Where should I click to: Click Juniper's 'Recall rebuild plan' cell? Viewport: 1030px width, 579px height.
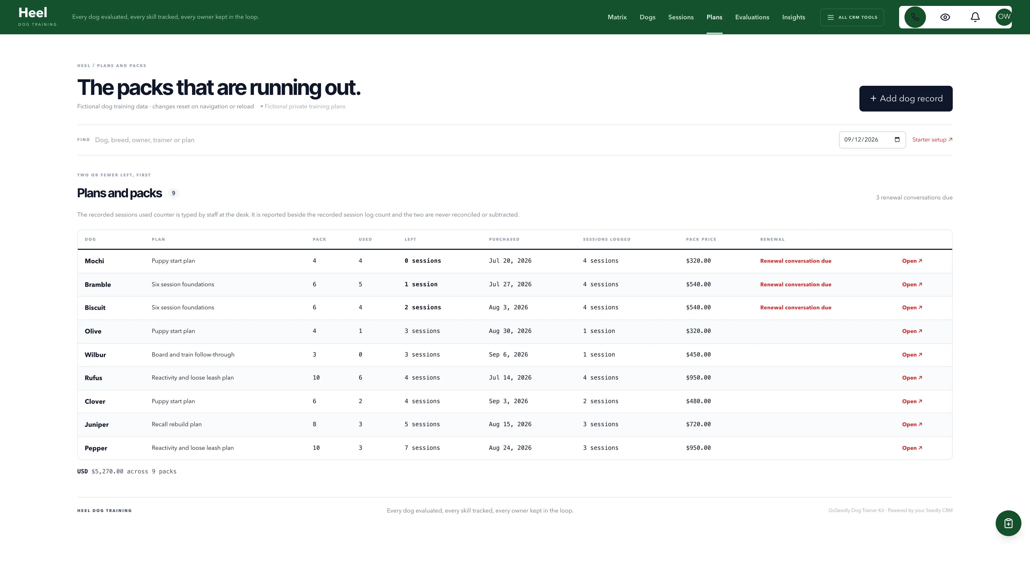point(176,424)
